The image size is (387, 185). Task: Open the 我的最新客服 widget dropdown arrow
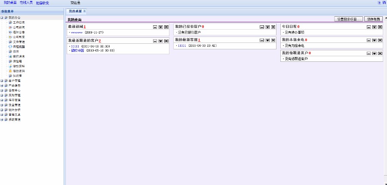[x=267, y=40]
